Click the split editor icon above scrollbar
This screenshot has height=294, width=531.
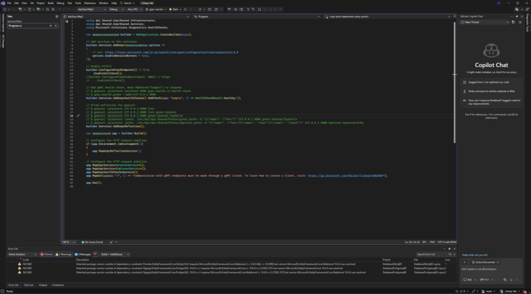[455, 16]
